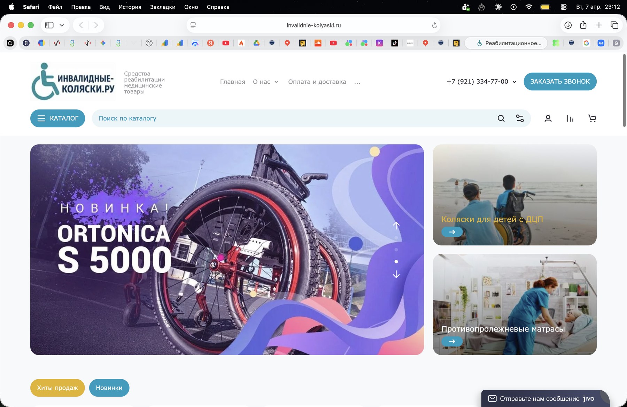Open a new Safari tab
Screen dimensions: 627x407
(x=599, y=25)
